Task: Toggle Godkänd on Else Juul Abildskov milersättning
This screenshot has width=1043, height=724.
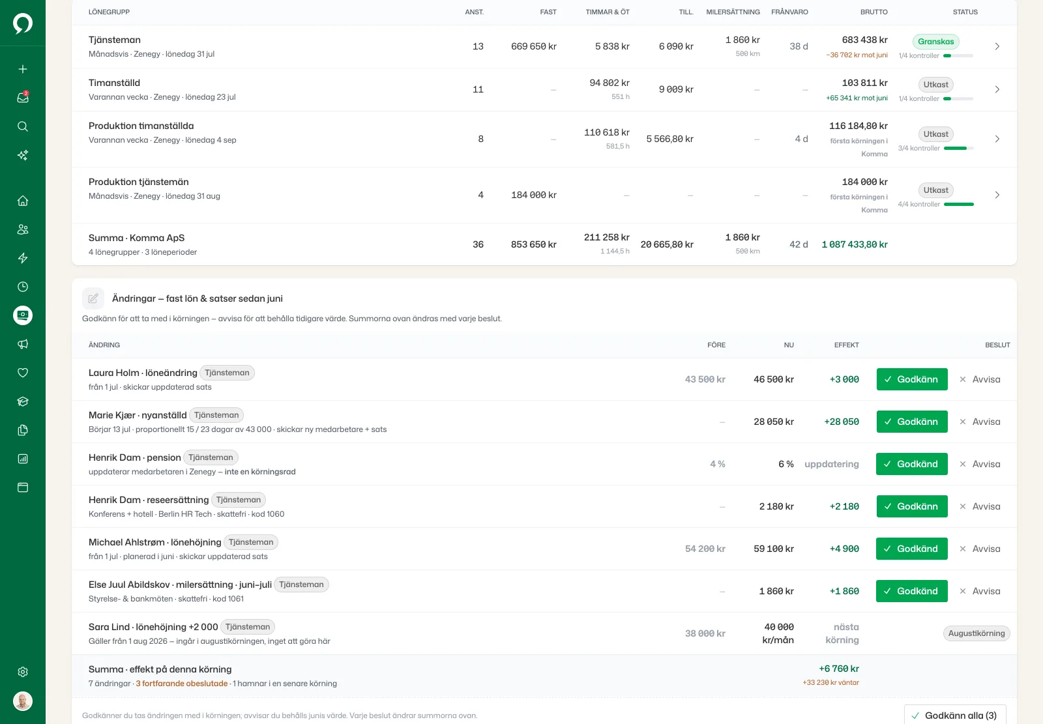Action: pyautogui.click(x=912, y=591)
